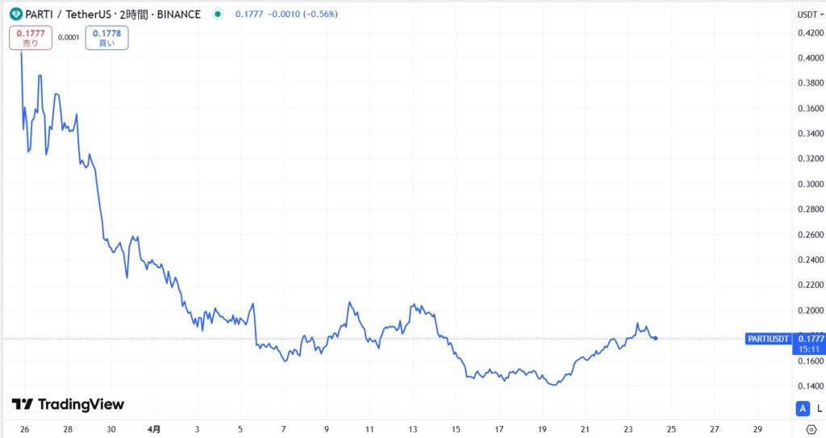The width and height of the screenshot is (826, 438).
Task: Click the PARTI / TetherUS symbol title
Action: 68,15
